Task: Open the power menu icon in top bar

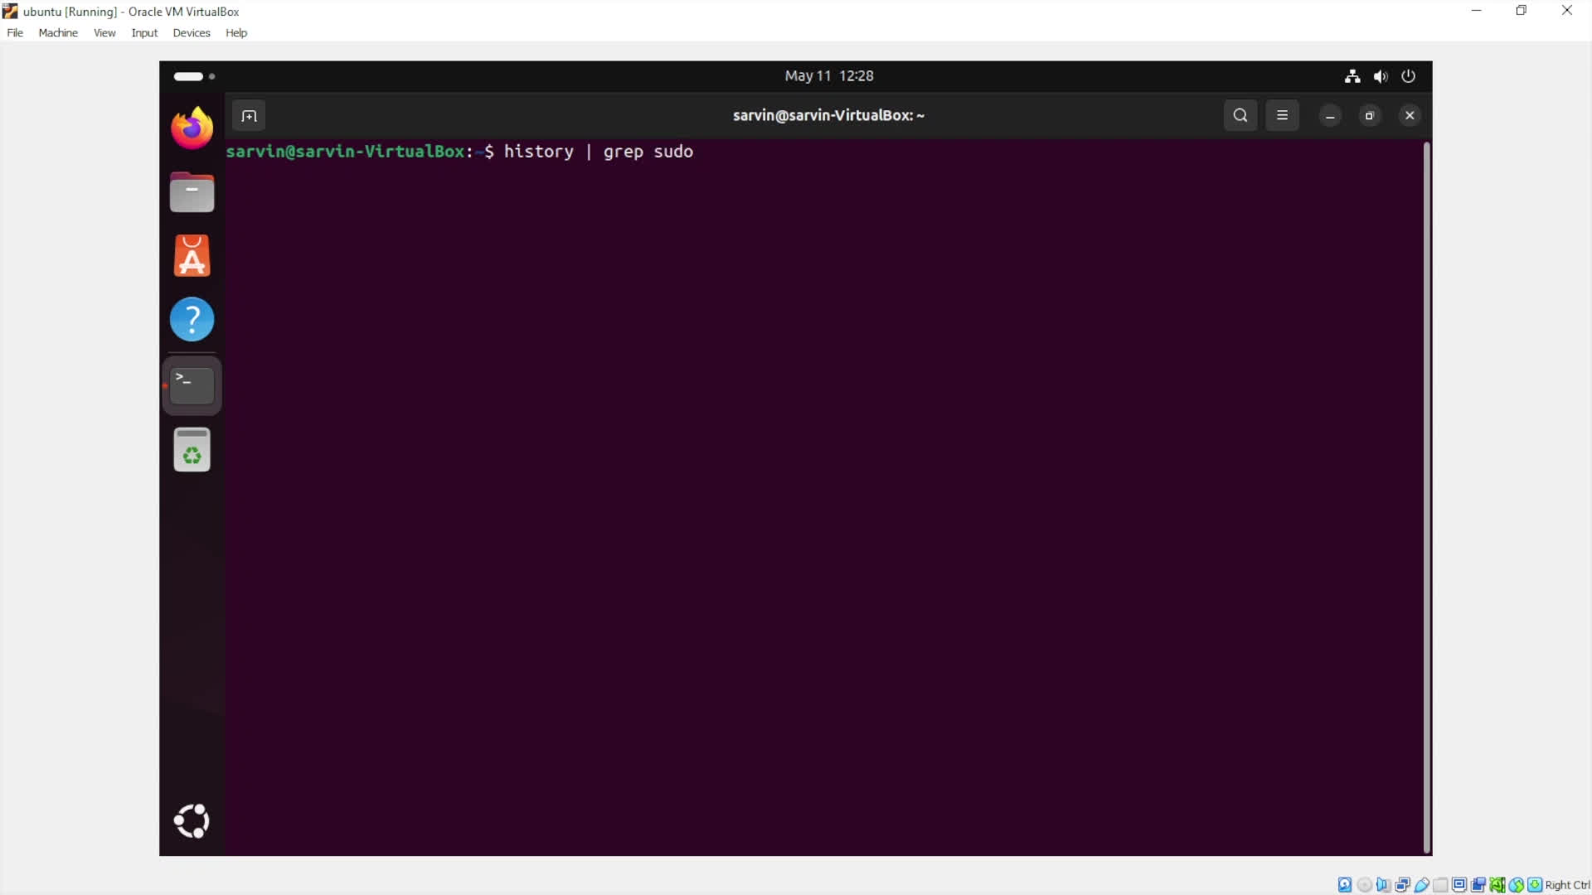Action: (1408, 76)
